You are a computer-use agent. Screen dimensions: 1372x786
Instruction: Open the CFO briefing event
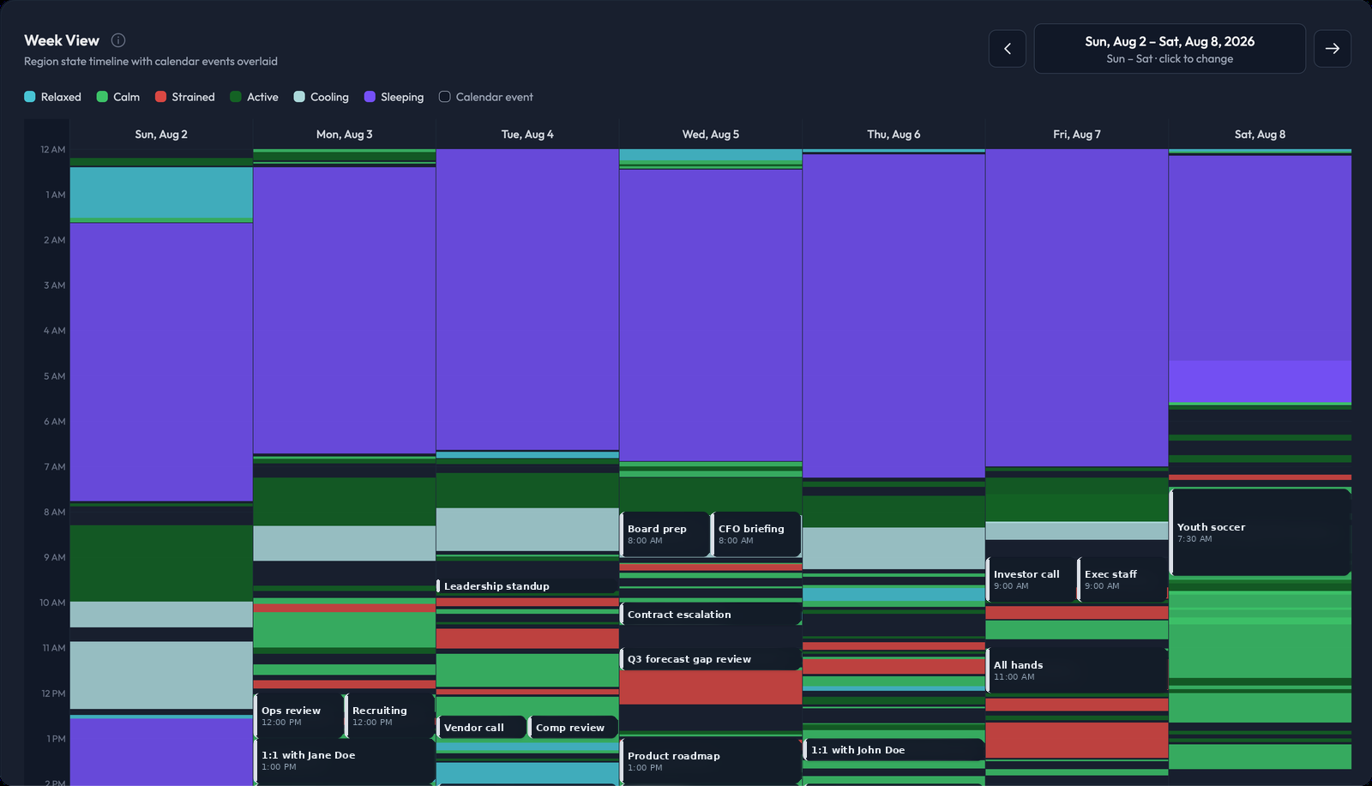click(x=756, y=534)
